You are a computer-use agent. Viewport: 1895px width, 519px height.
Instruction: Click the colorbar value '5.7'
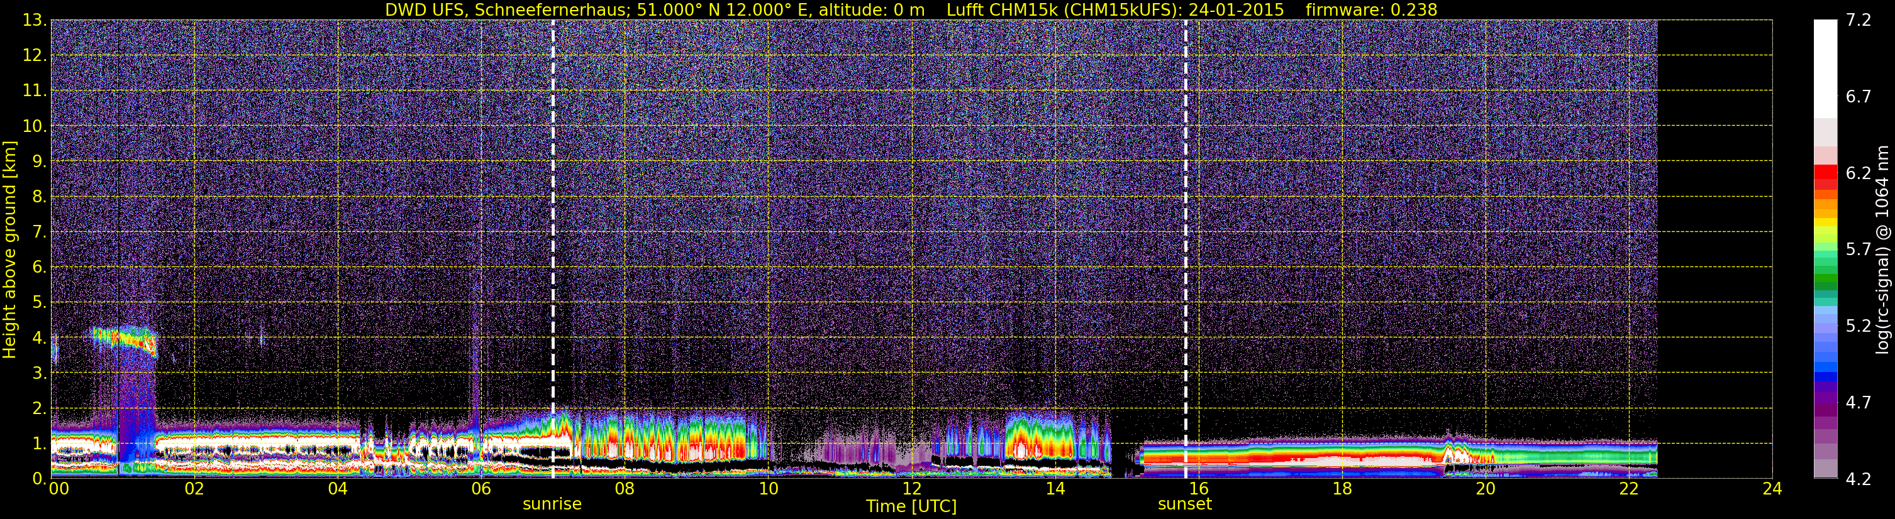pyautogui.click(x=1859, y=250)
